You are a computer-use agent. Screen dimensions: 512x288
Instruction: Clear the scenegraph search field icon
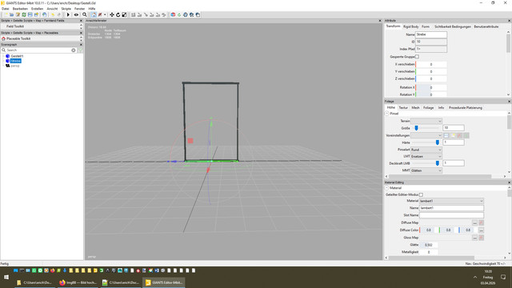74,50
